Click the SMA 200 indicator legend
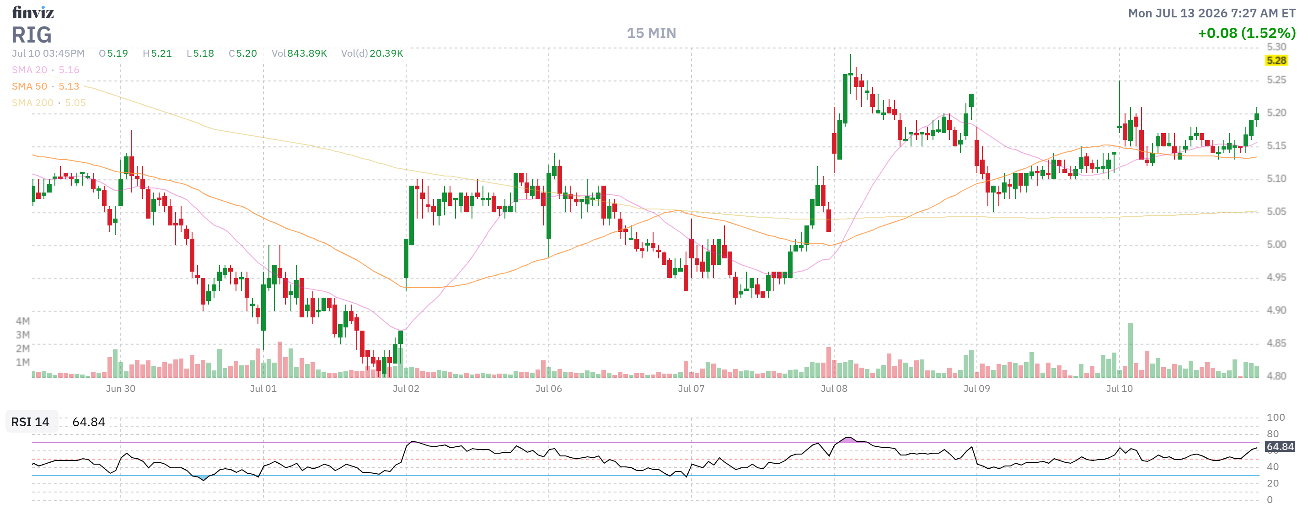Screen dimensions: 1308x514 pos(49,102)
